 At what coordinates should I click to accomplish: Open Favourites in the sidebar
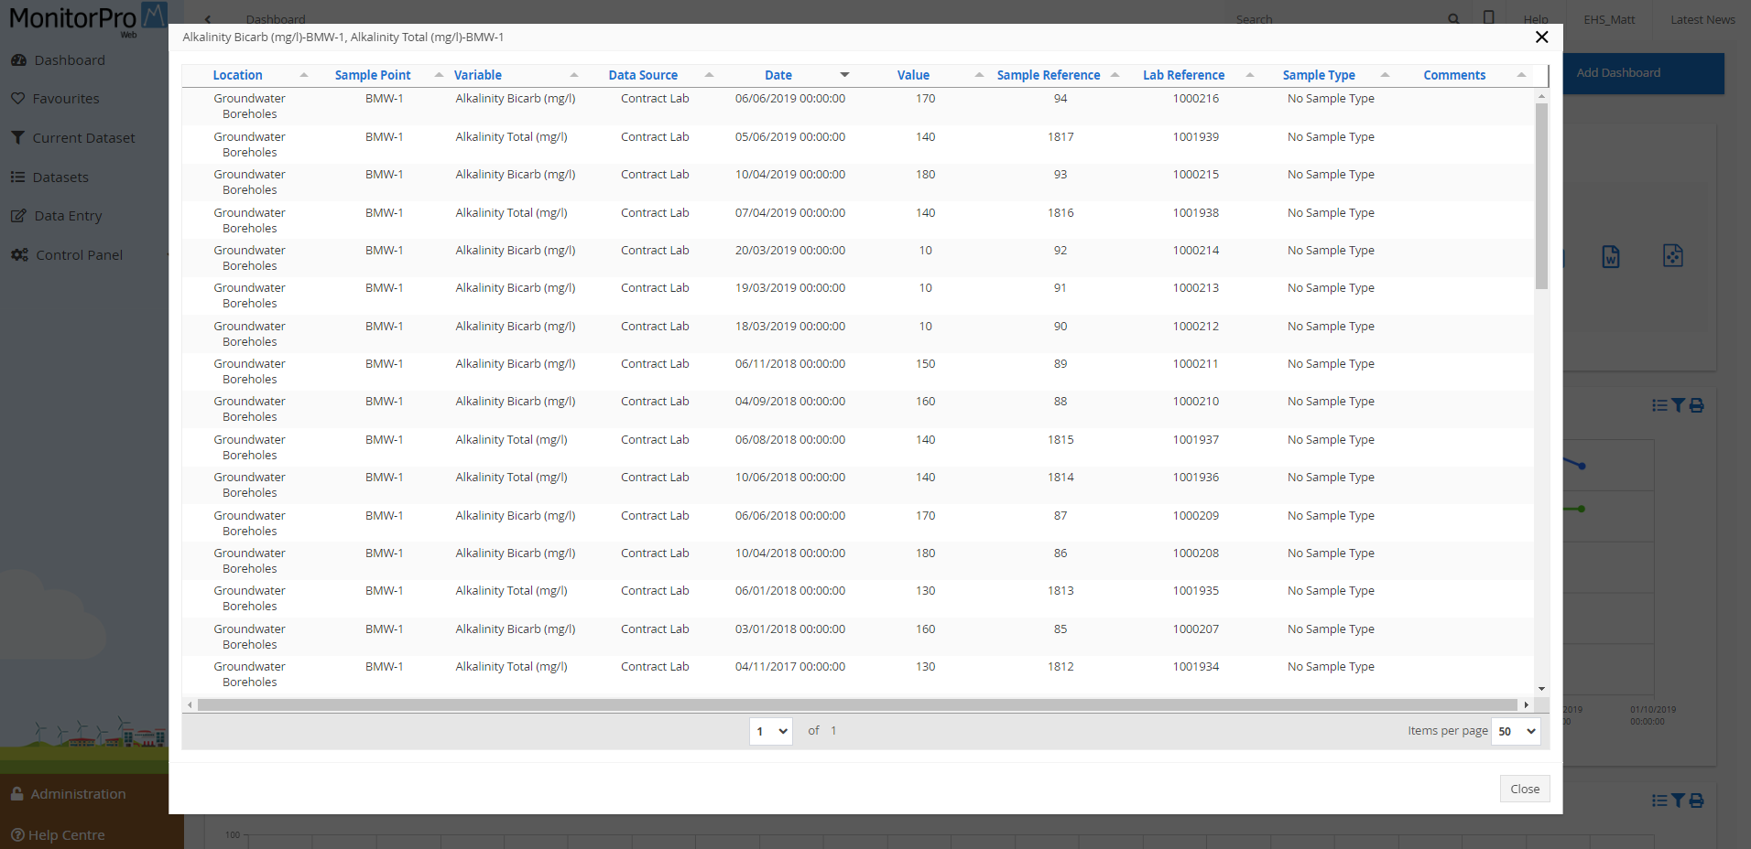[55, 99]
